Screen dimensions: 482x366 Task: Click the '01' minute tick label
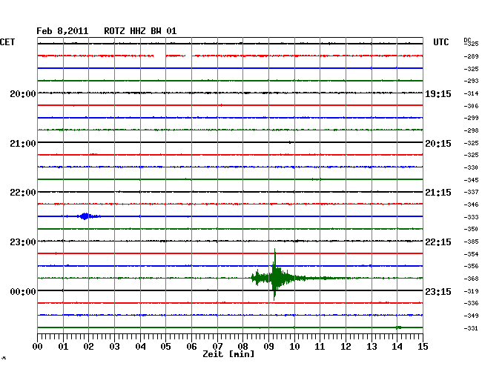[x=63, y=347]
